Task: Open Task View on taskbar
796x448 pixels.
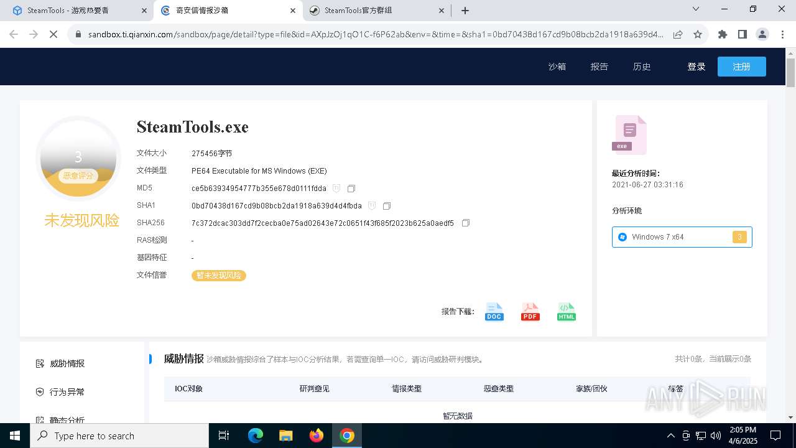Action: 224,436
